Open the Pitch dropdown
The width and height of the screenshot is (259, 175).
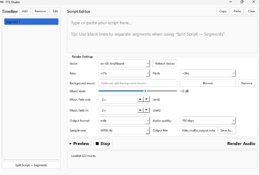tap(233, 73)
